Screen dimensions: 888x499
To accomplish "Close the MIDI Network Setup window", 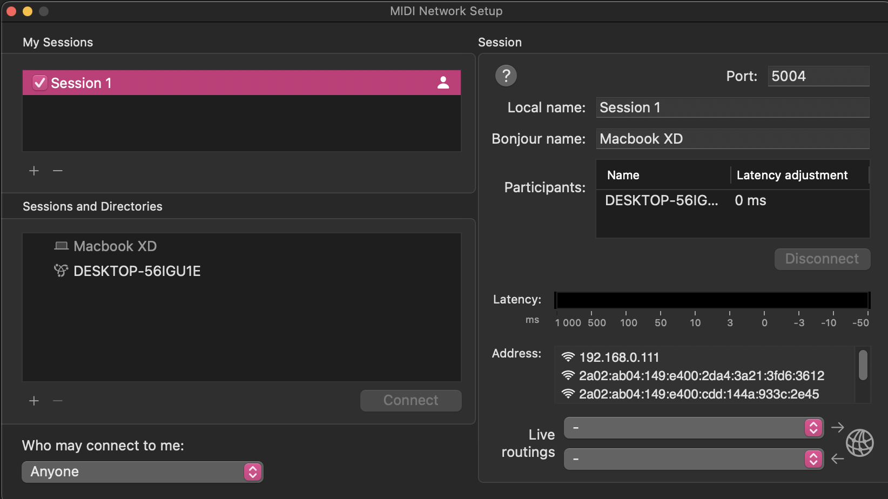I will (x=11, y=11).
